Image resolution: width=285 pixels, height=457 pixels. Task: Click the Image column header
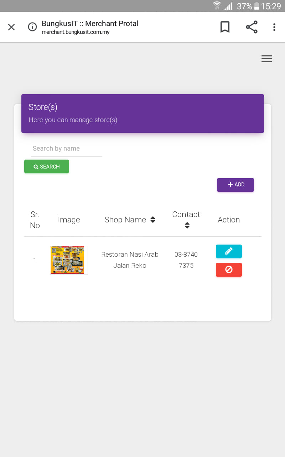(x=69, y=220)
